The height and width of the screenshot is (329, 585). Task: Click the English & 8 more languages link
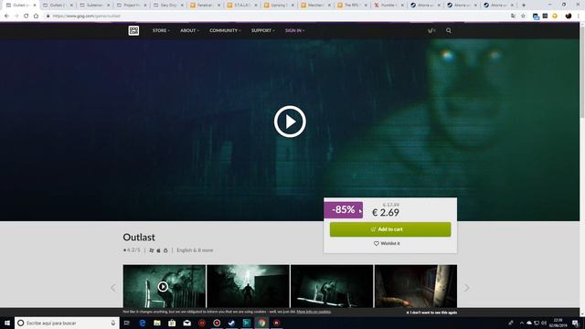click(195, 250)
